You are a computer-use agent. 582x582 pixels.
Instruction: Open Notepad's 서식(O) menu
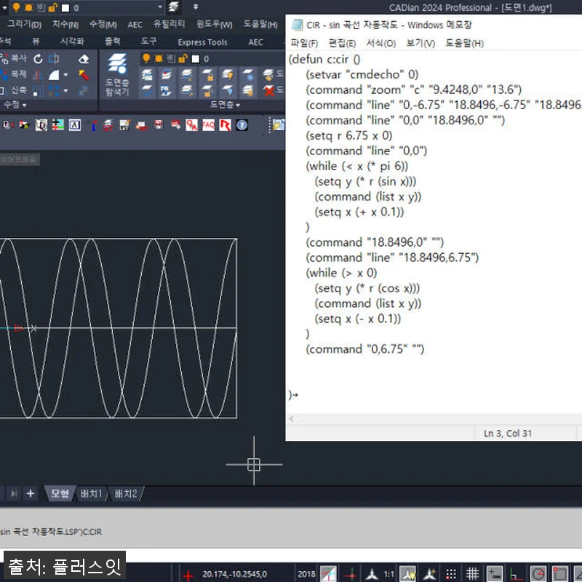pyautogui.click(x=380, y=43)
